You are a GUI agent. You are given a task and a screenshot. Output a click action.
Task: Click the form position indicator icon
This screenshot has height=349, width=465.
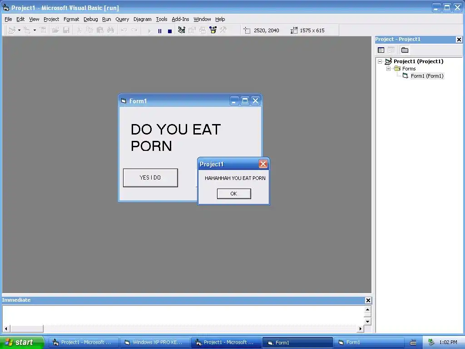tap(247, 30)
